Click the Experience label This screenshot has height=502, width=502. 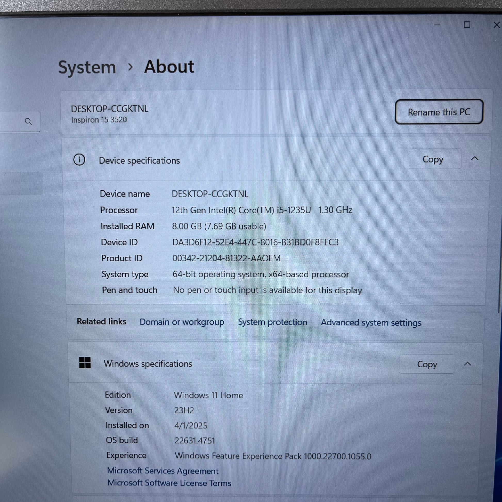point(126,455)
